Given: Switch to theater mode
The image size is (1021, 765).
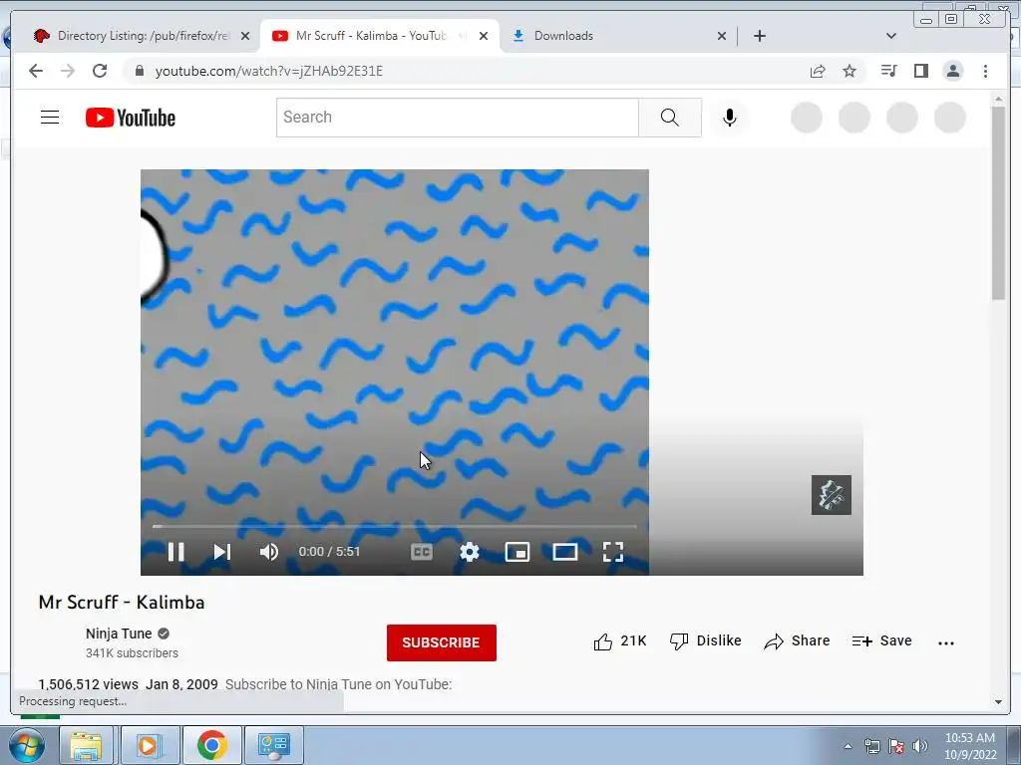Looking at the screenshot, I should point(565,552).
